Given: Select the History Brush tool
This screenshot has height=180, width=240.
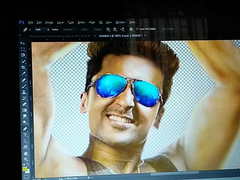Looking at the screenshot, I should pyautogui.click(x=24, y=98).
